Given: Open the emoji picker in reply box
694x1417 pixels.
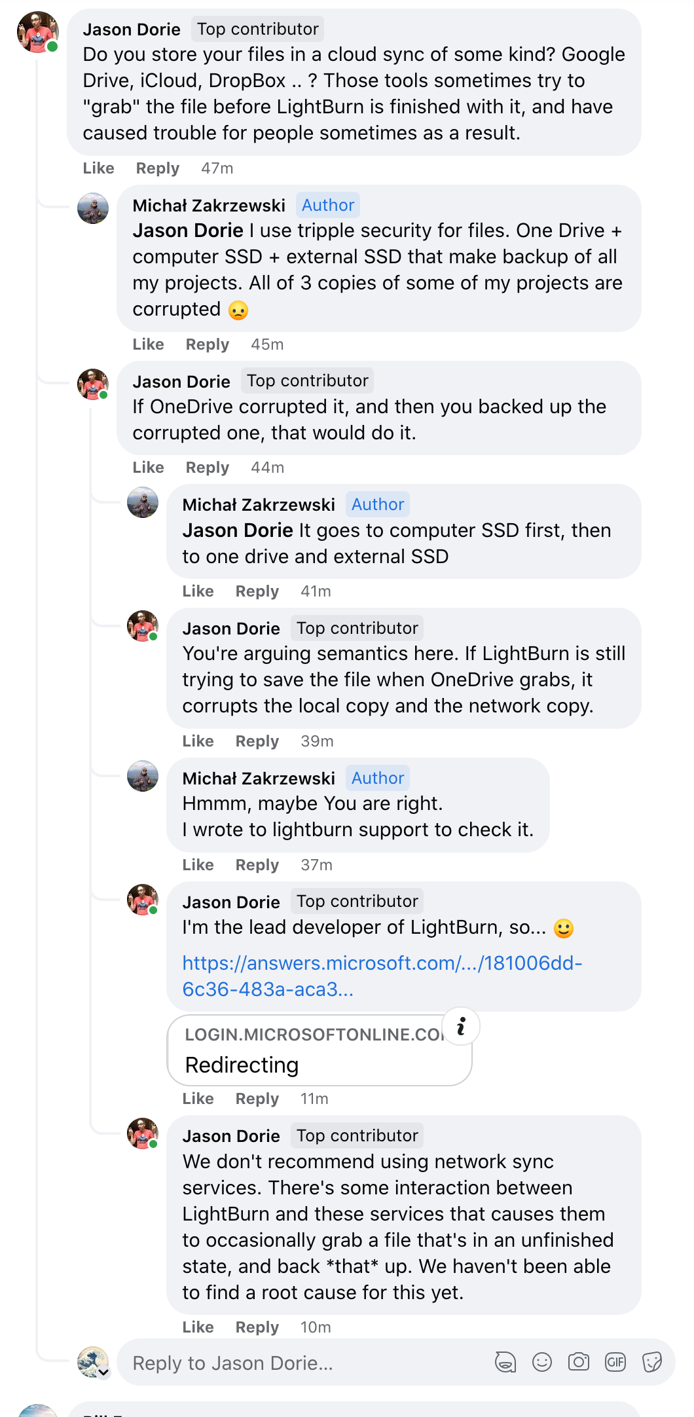Looking at the screenshot, I should (x=542, y=1362).
